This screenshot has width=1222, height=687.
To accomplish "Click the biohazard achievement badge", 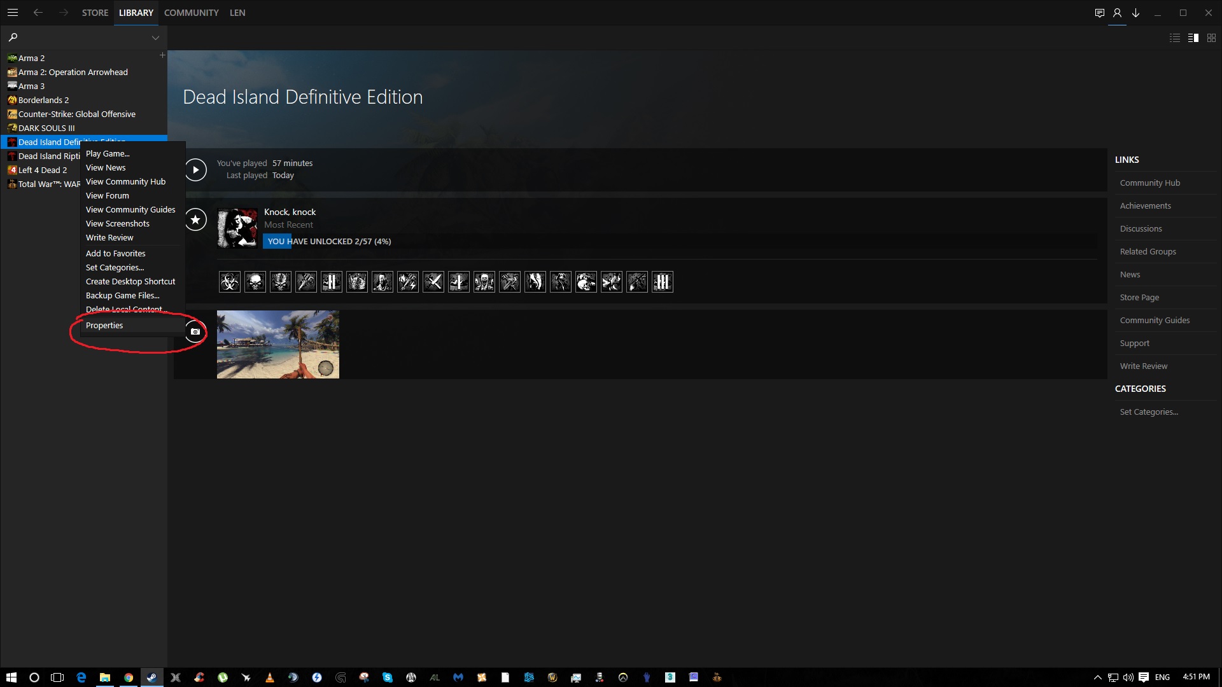I will (230, 282).
